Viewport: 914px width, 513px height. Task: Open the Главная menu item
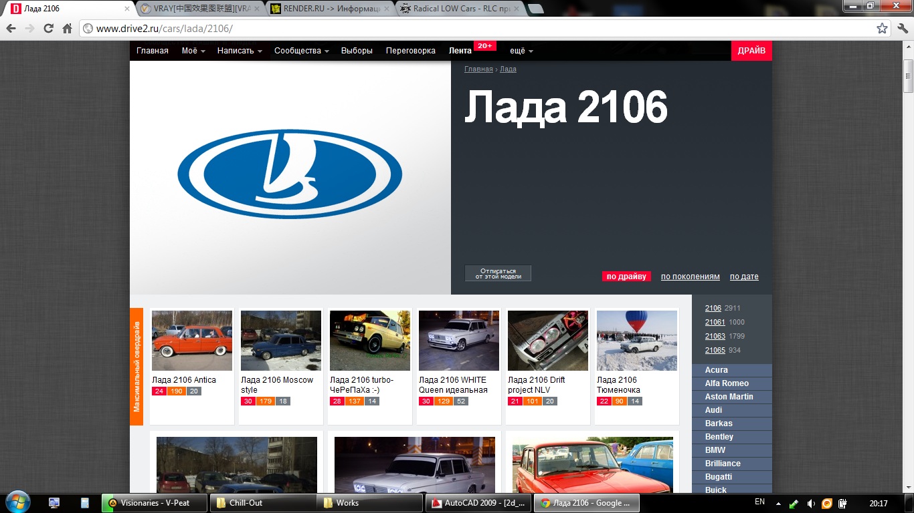click(x=153, y=51)
